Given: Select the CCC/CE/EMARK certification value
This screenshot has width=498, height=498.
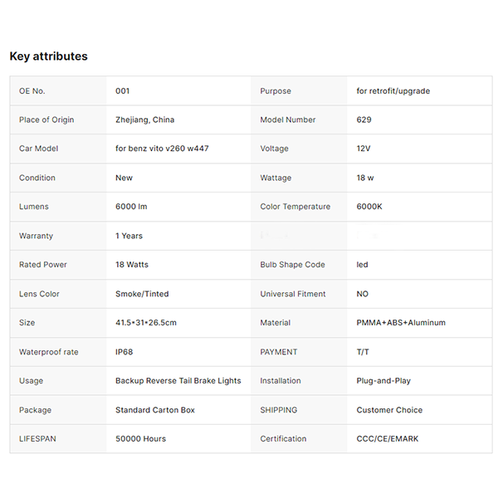Looking at the screenshot, I should [388, 439].
